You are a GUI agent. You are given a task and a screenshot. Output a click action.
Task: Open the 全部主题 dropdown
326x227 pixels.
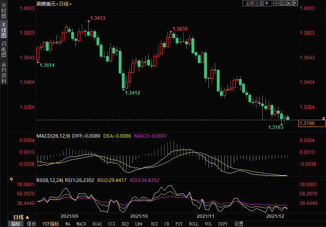(x=257, y=3)
